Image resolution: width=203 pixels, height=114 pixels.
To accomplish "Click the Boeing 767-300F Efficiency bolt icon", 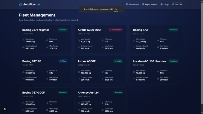I will [x=47, y=103].
